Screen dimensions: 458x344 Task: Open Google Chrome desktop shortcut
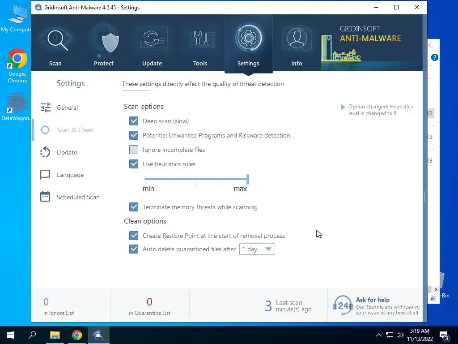coord(17,66)
